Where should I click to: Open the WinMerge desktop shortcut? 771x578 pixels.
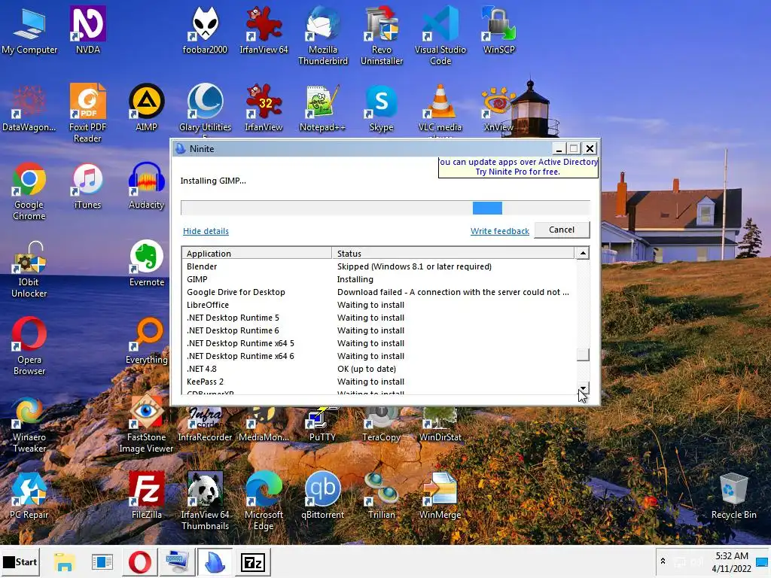tap(440, 495)
